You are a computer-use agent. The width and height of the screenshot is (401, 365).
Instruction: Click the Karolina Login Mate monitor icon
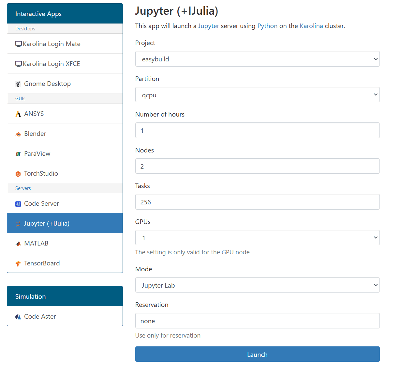(x=19, y=44)
